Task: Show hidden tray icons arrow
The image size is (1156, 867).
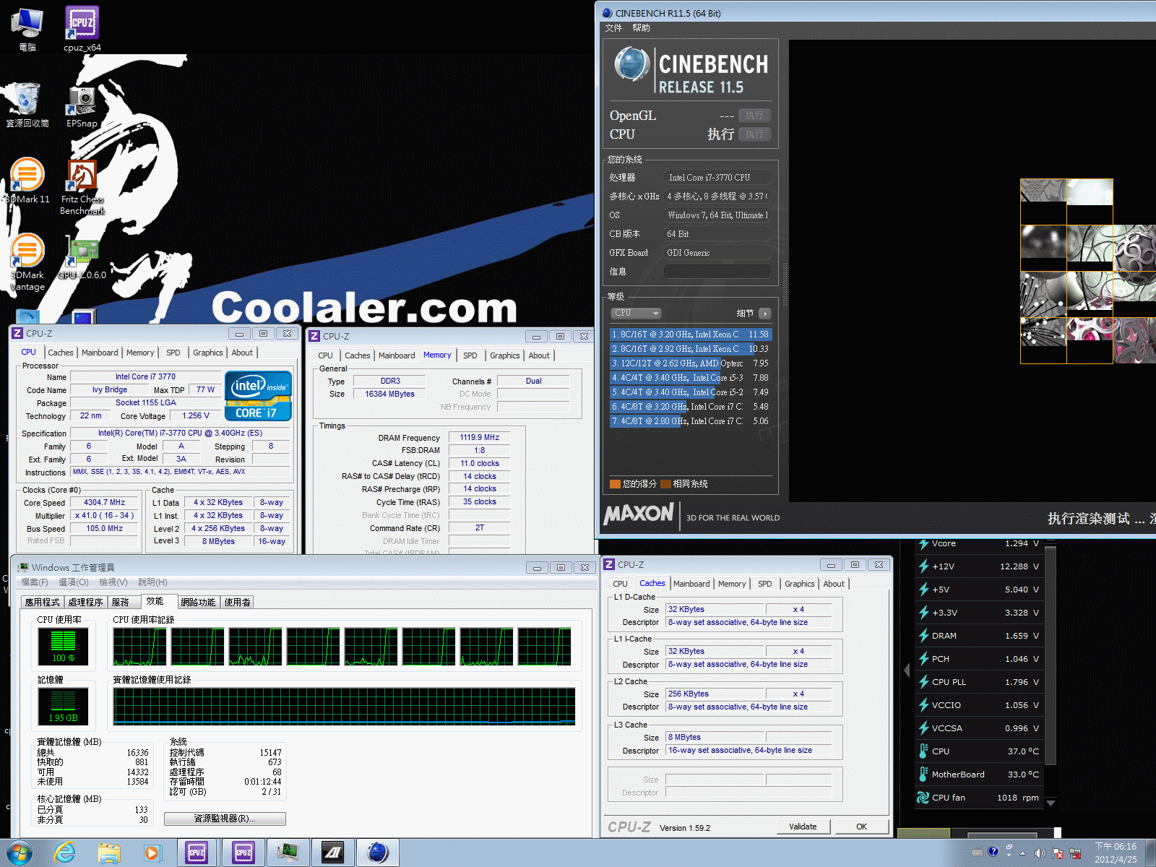Action: coord(1022,853)
